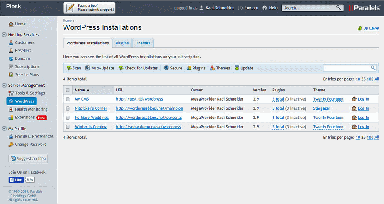Open the Nitpicker's Corner installation
This screenshot has height=204, width=384.
[91, 108]
